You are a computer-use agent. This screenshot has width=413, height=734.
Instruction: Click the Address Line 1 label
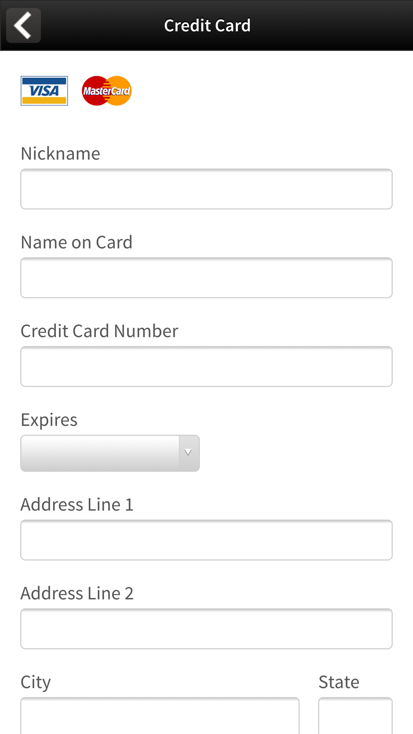point(77,504)
